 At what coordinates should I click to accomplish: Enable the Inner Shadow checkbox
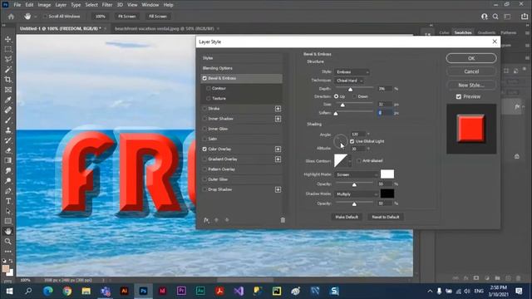tap(204, 119)
